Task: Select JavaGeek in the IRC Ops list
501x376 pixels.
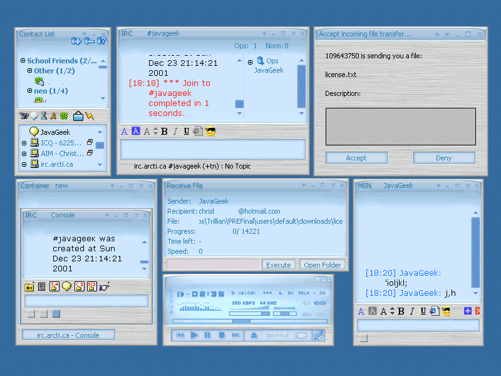Action: [269, 70]
